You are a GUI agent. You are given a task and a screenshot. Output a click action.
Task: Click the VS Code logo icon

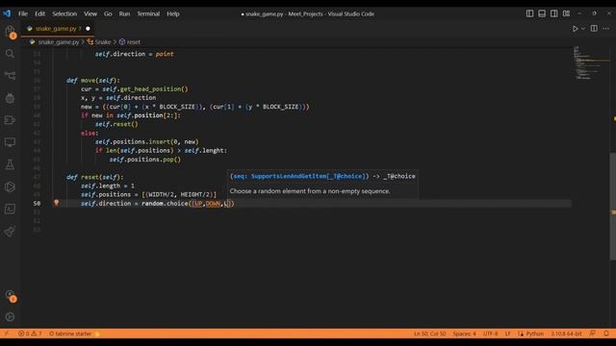point(7,13)
